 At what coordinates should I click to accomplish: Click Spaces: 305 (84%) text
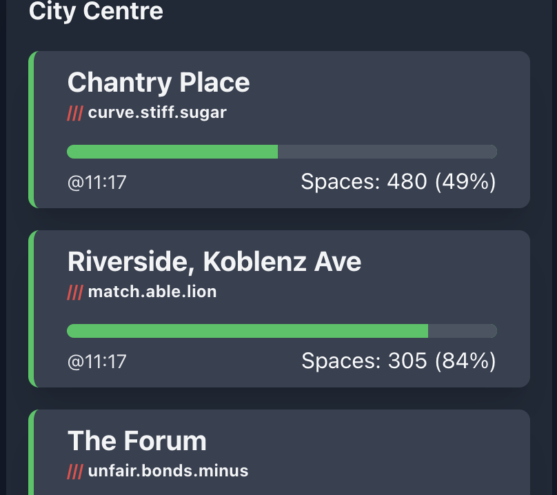point(398,361)
